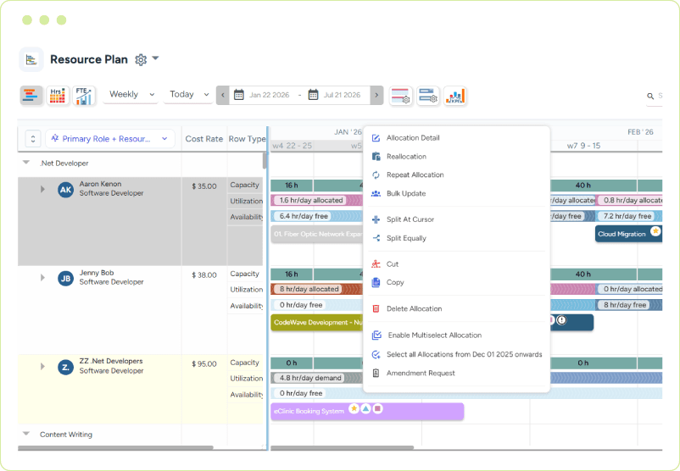Click the Jul 21 2026 end date field
The height and width of the screenshot is (471, 680).
pos(342,95)
